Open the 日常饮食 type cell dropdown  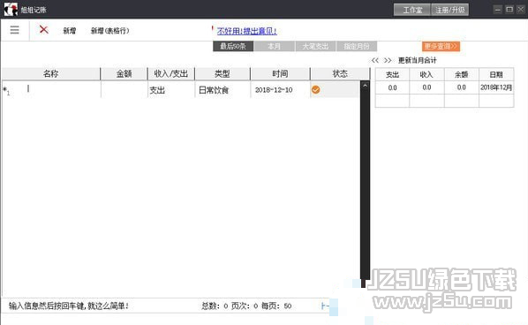coord(223,89)
